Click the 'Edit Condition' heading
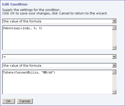125x106 pixels. click(x=15, y=4)
